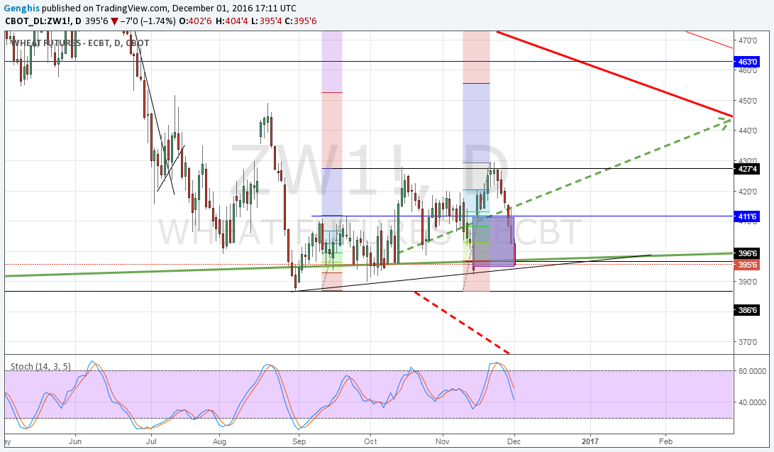Click the 390'0 price scale value
Image resolution: width=774 pixels, height=452 pixels.
tap(748, 282)
